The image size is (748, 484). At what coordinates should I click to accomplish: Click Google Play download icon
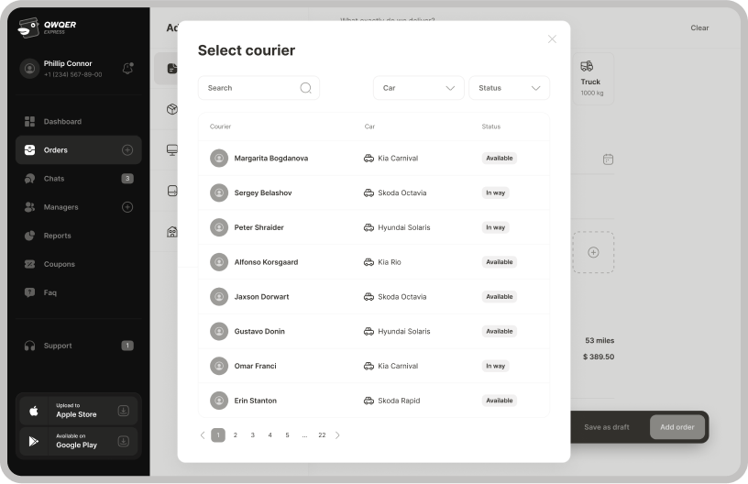(123, 441)
